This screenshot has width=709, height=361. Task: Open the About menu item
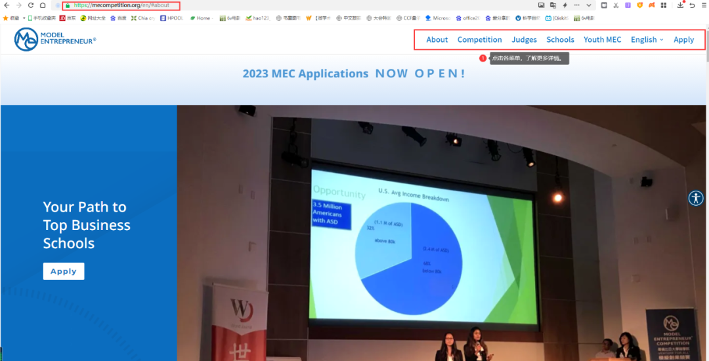click(437, 39)
